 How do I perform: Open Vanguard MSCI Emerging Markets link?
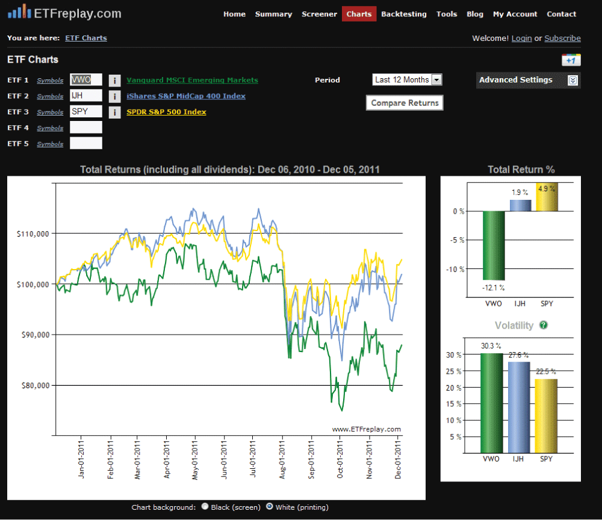(192, 80)
